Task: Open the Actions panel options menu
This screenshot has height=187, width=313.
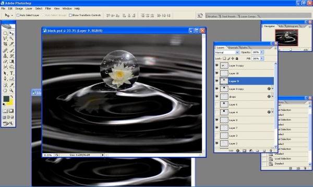Action: [310, 102]
